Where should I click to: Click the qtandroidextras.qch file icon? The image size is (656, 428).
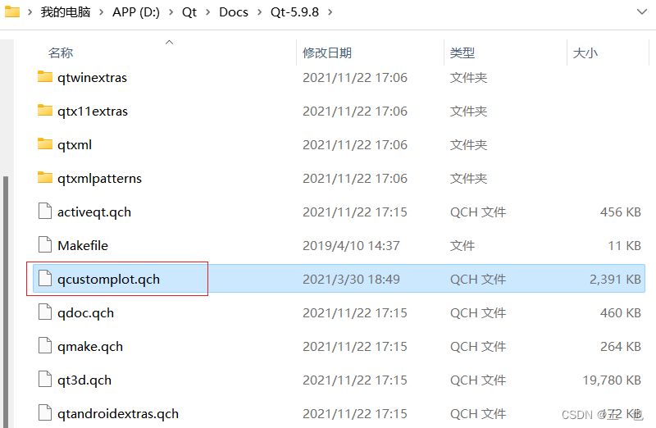click(x=45, y=413)
